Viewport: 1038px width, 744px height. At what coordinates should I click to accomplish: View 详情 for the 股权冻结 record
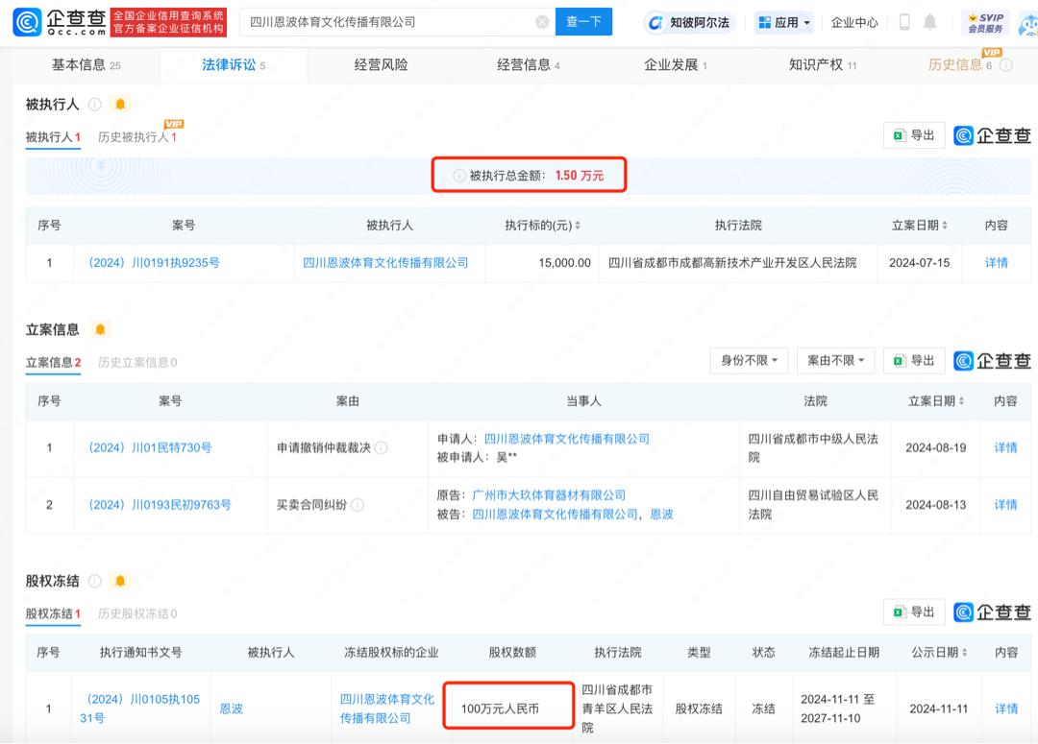pyautogui.click(x=1006, y=708)
